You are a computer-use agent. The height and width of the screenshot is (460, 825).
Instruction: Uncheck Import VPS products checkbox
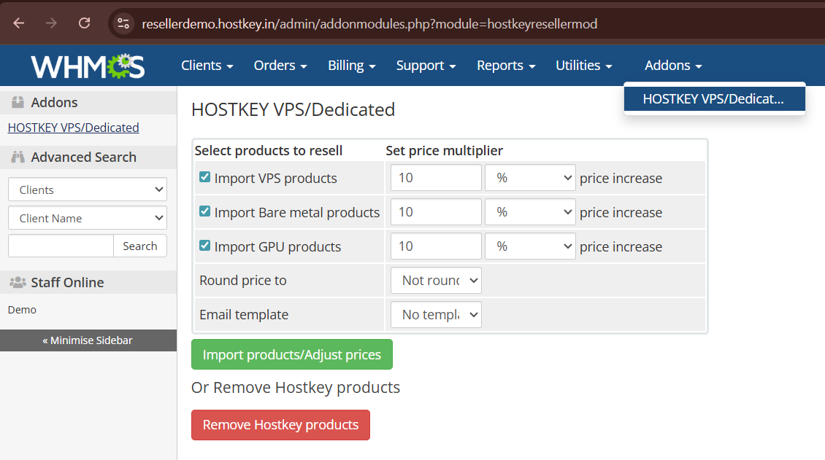tap(205, 177)
